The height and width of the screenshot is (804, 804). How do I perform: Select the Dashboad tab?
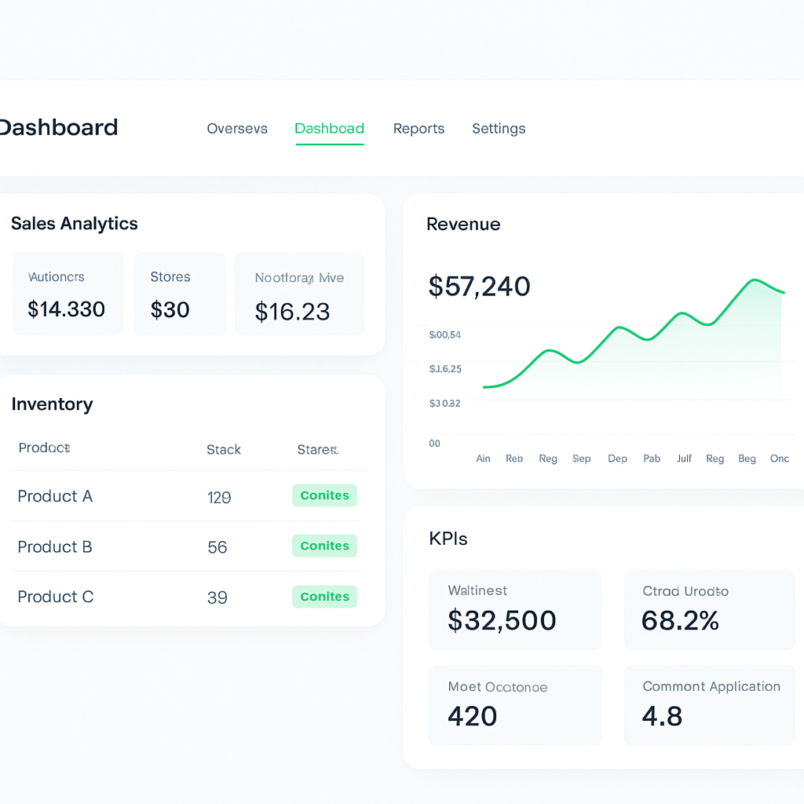pos(329,128)
